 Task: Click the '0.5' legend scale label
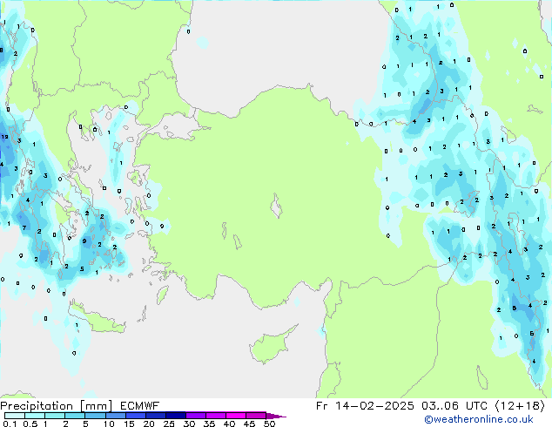[30, 424]
